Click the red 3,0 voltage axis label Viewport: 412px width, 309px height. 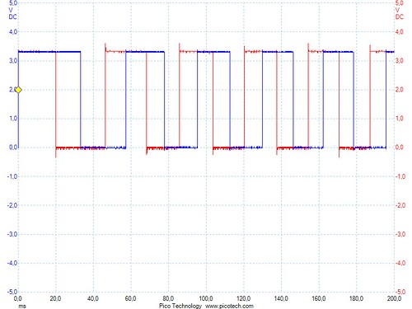point(400,61)
